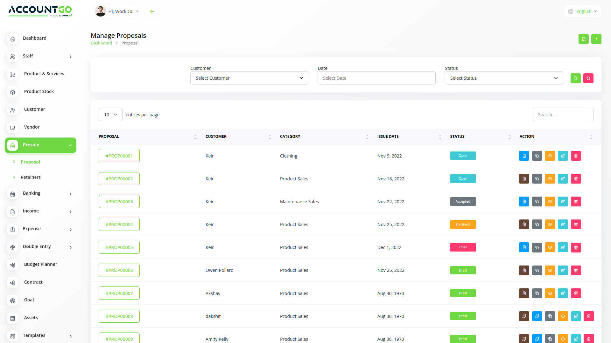
Task: Click the blue convert-to-invoice icon for #PROP00001
Action: click(524, 156)
